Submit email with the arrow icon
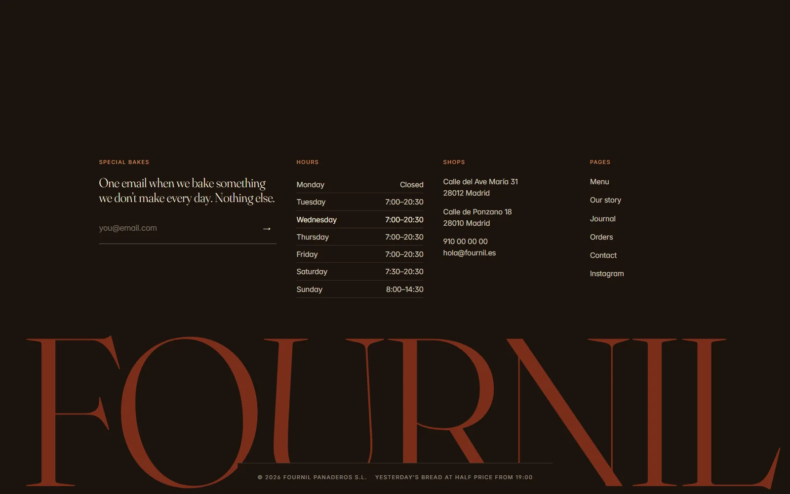Image resolution: width=790 pixels, height=494 pixels. pyautogui.click(x=267, y=229)
